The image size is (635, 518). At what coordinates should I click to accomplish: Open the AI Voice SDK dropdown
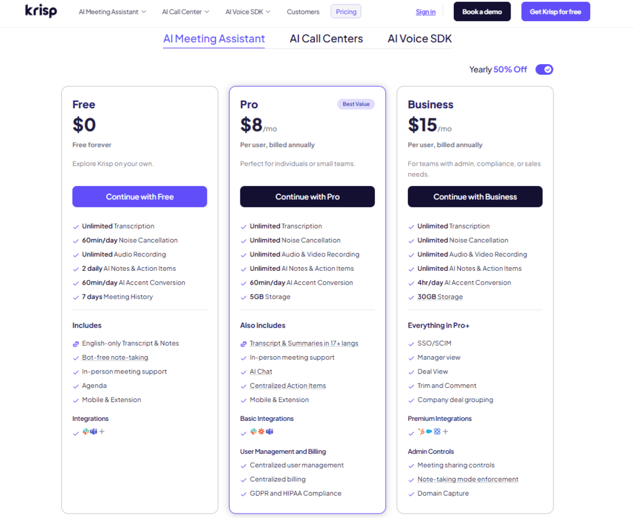[x=247, y=11]
